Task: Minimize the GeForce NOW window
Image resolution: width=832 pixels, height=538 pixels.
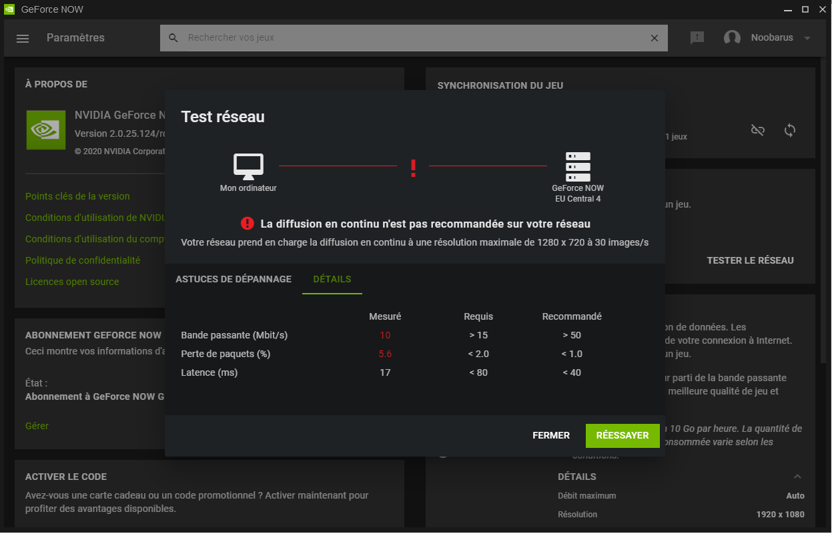Action: pos(787,9)
